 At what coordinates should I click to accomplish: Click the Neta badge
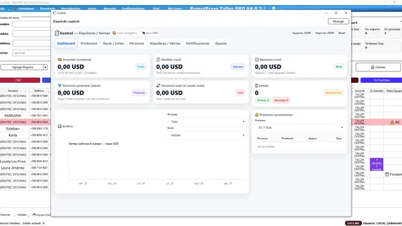(339, 67)
